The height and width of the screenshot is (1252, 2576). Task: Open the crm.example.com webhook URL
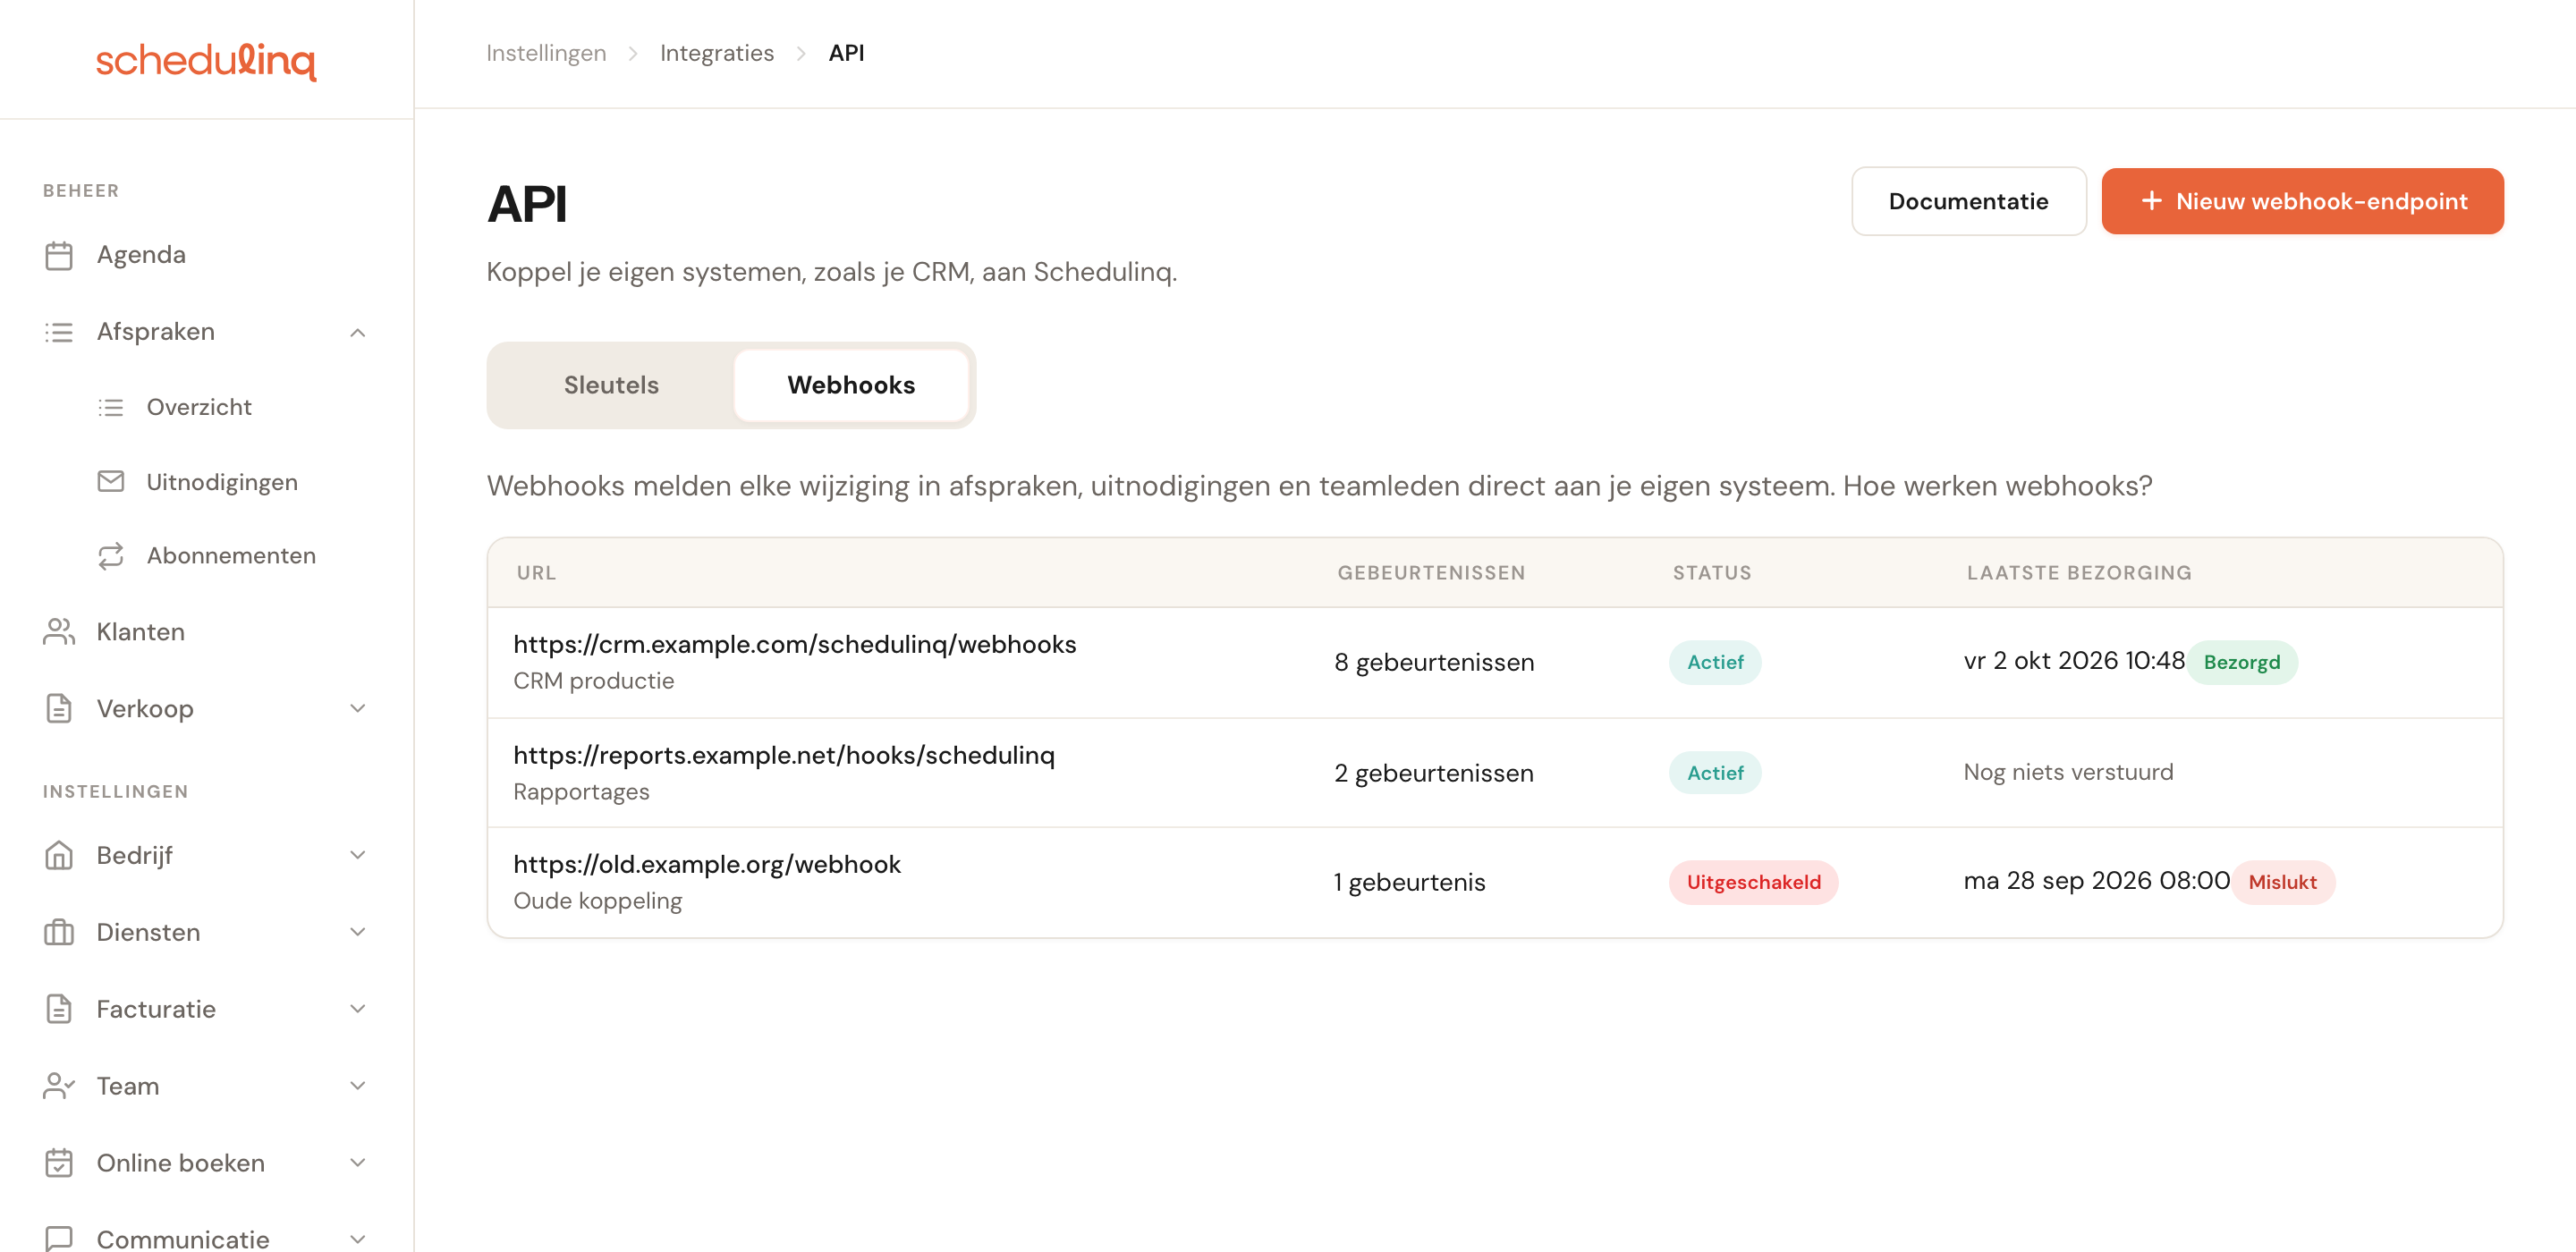(x=795, y=645)
